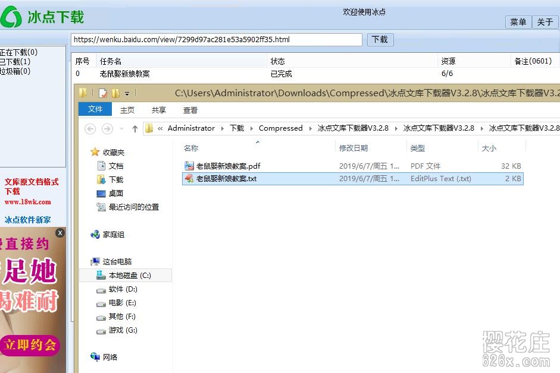Open the 文库原文档格式下载 link
This screenshot has height=373, width=560.
pos(32,186)
